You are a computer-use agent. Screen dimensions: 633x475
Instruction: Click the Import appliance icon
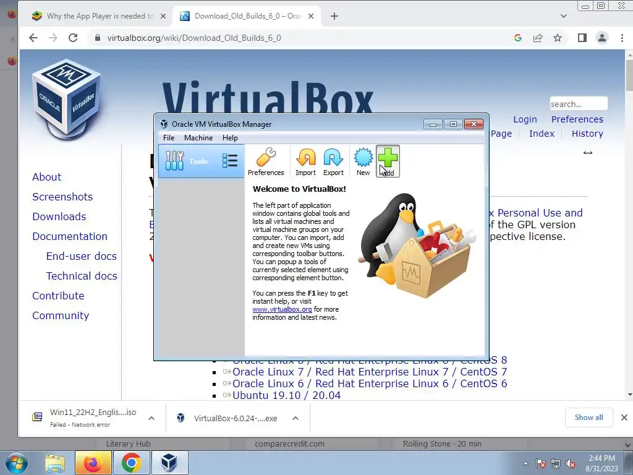pyautogui.click(x=305, y=161)
